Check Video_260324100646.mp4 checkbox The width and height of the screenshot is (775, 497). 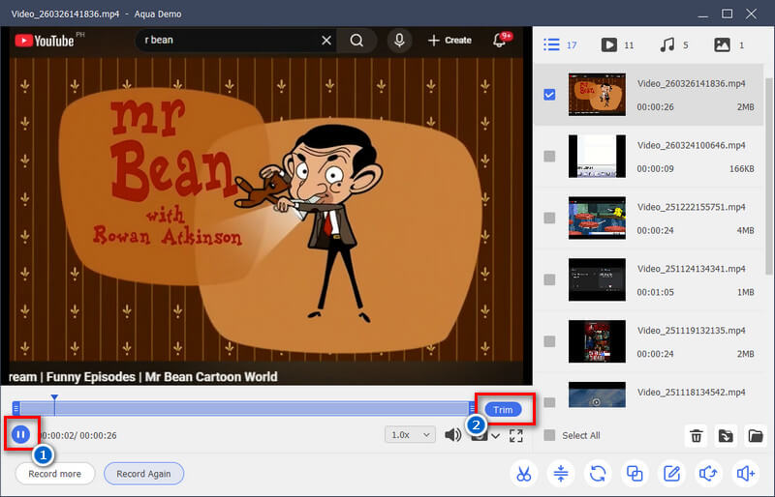point(549,156)
